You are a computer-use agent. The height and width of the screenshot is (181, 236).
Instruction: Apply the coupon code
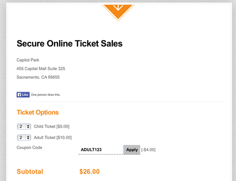132,149
